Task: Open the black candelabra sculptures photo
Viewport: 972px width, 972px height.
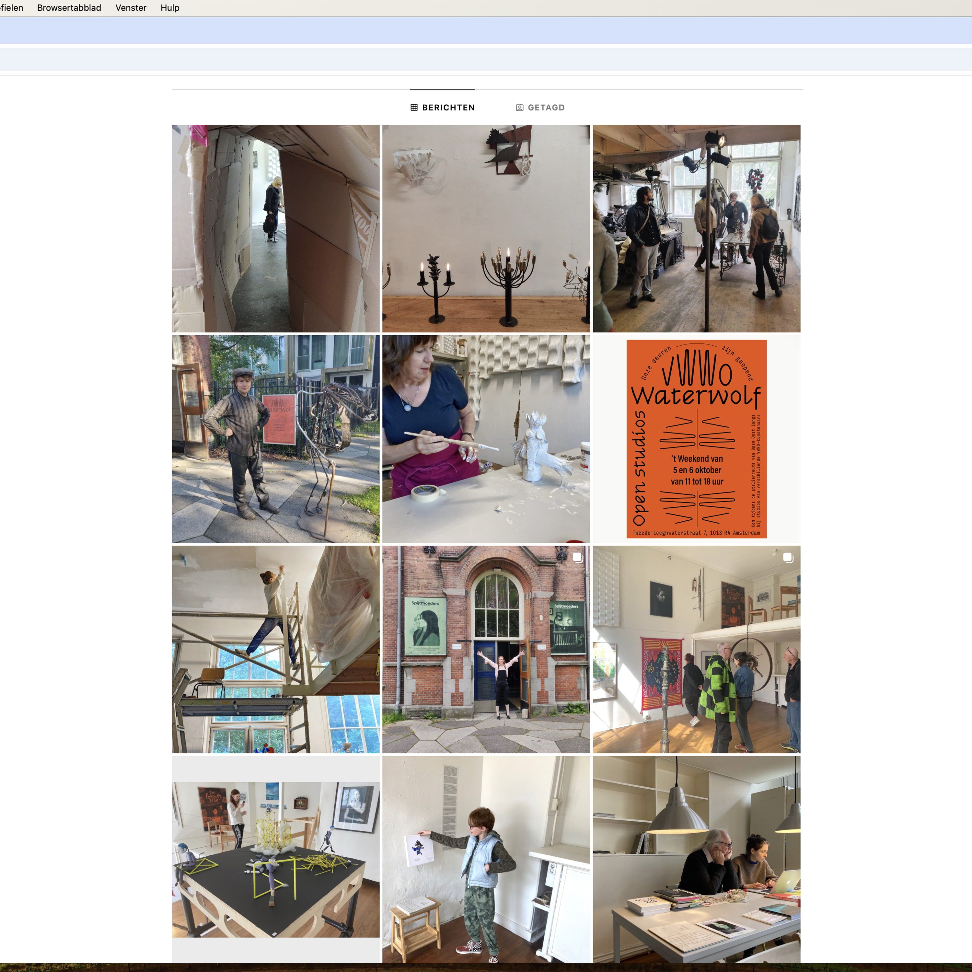Action: point(486,228)
